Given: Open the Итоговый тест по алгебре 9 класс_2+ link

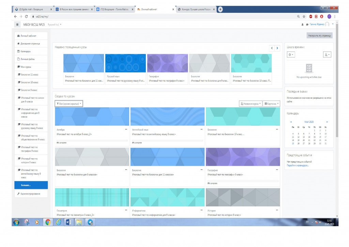Looking at the screenshot, I should [74, 134].
